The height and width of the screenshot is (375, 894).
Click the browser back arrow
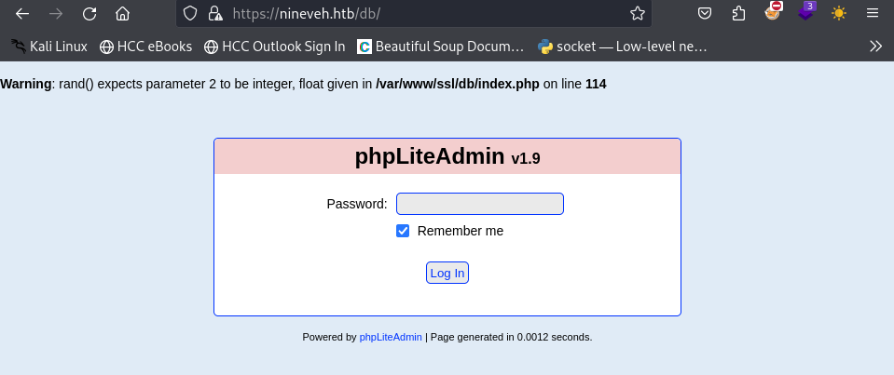click(x=21, y=14)
